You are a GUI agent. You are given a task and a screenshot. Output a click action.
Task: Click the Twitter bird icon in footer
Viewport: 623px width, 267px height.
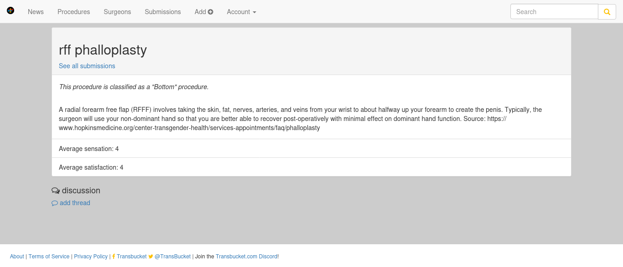pyautogui.click(x=151, y=257)
